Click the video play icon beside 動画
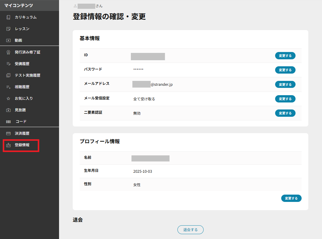Viewport: 322px width, 239px height. (9, 40)
